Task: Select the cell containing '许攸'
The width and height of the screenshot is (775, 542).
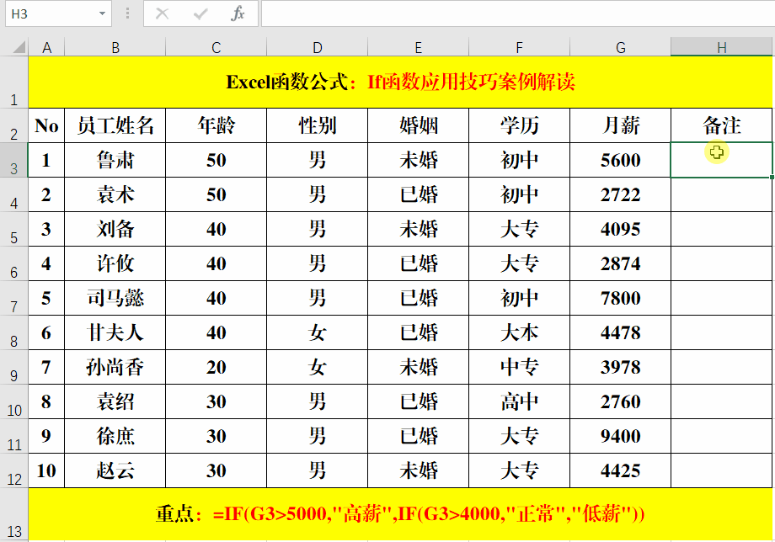Action: pyautogui.click(x=115, y=263)
